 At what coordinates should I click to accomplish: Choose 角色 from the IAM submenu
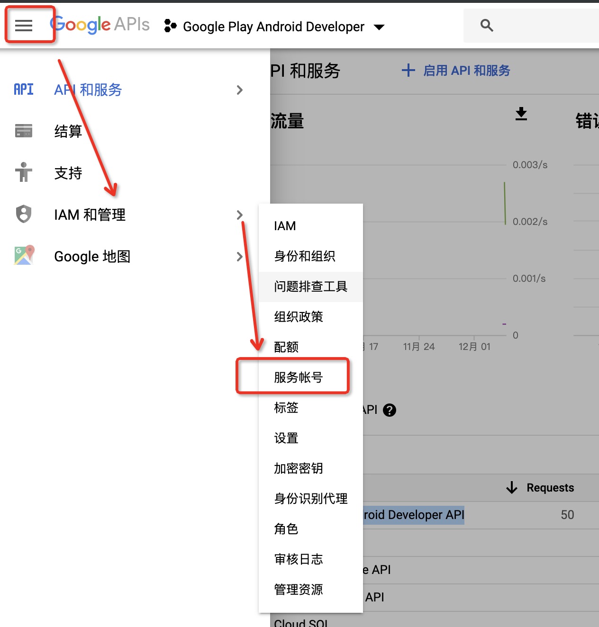pos(286,529)
